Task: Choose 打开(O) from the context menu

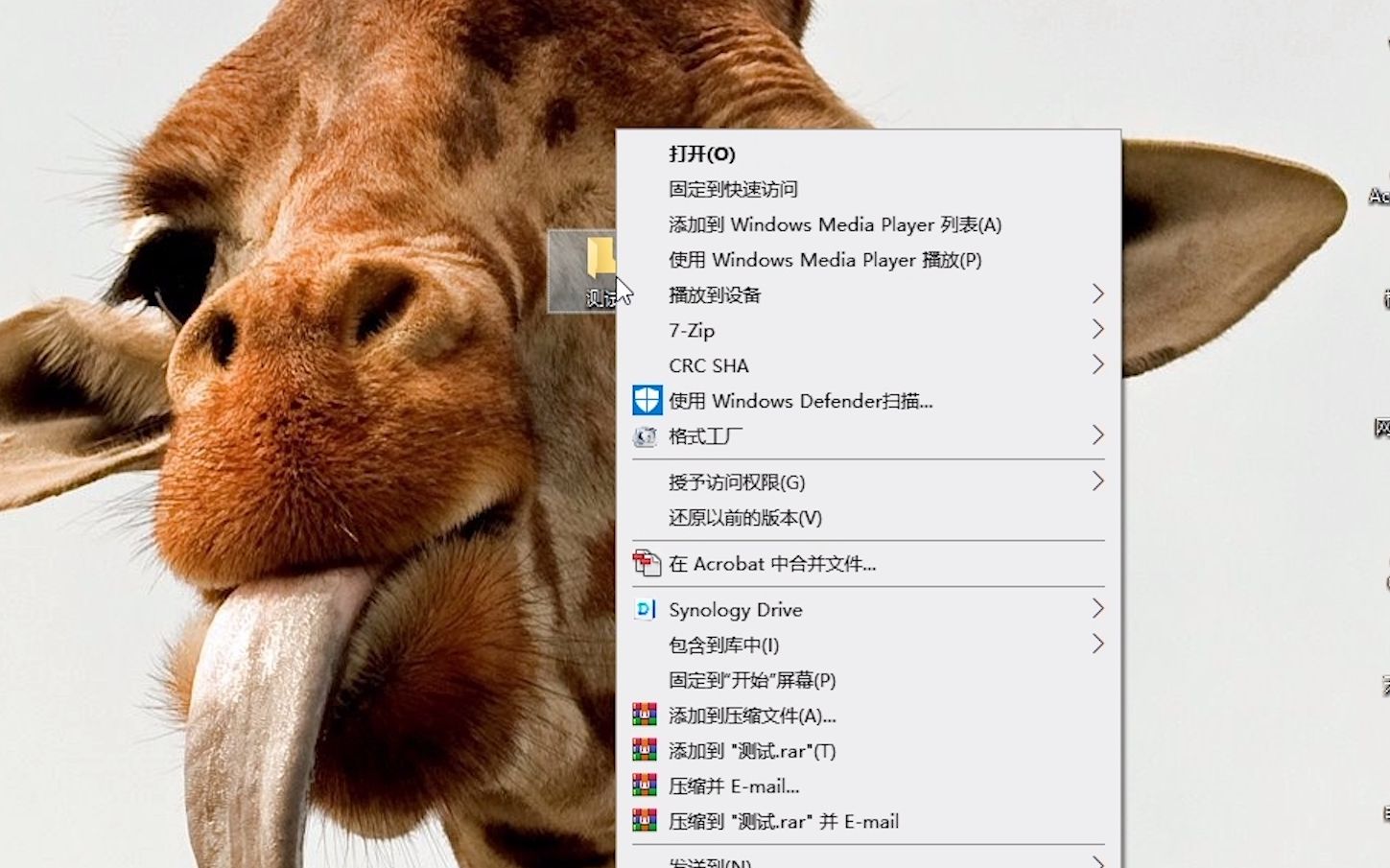Action: coord(868,153)
